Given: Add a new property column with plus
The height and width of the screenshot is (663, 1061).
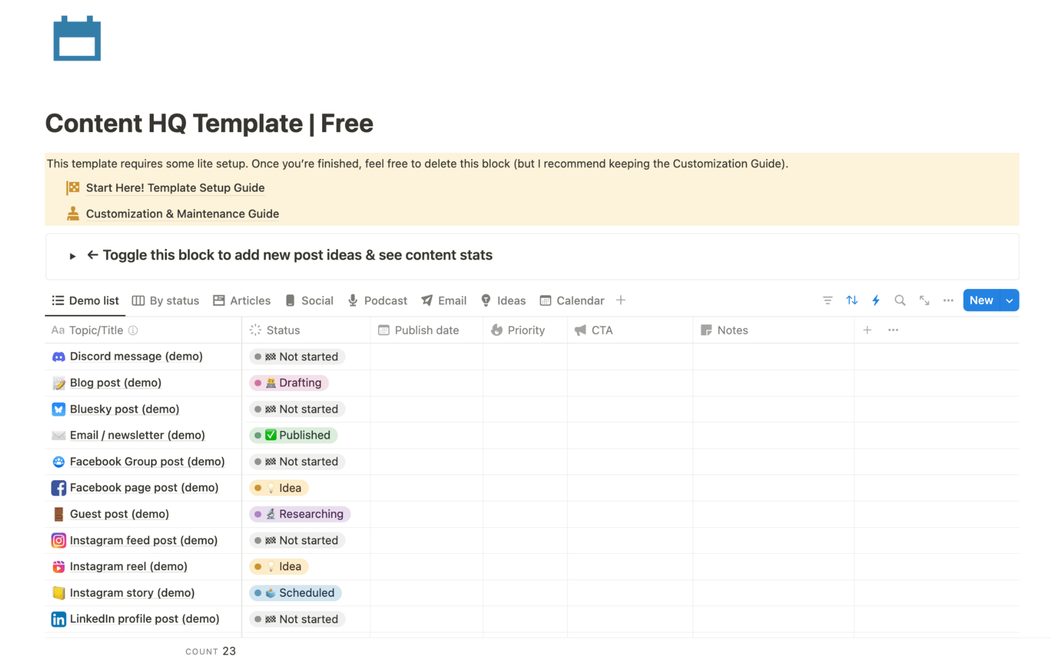Looking at the screenshot, I should 867,330.
